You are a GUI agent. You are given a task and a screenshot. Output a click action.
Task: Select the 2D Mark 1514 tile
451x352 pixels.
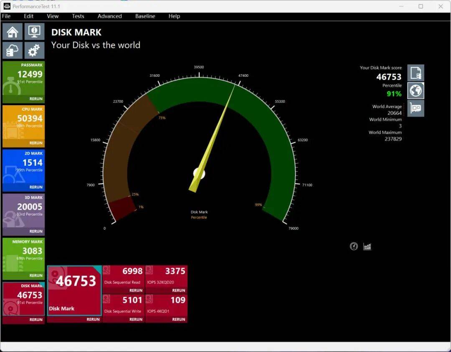click(x=23, y=167)
